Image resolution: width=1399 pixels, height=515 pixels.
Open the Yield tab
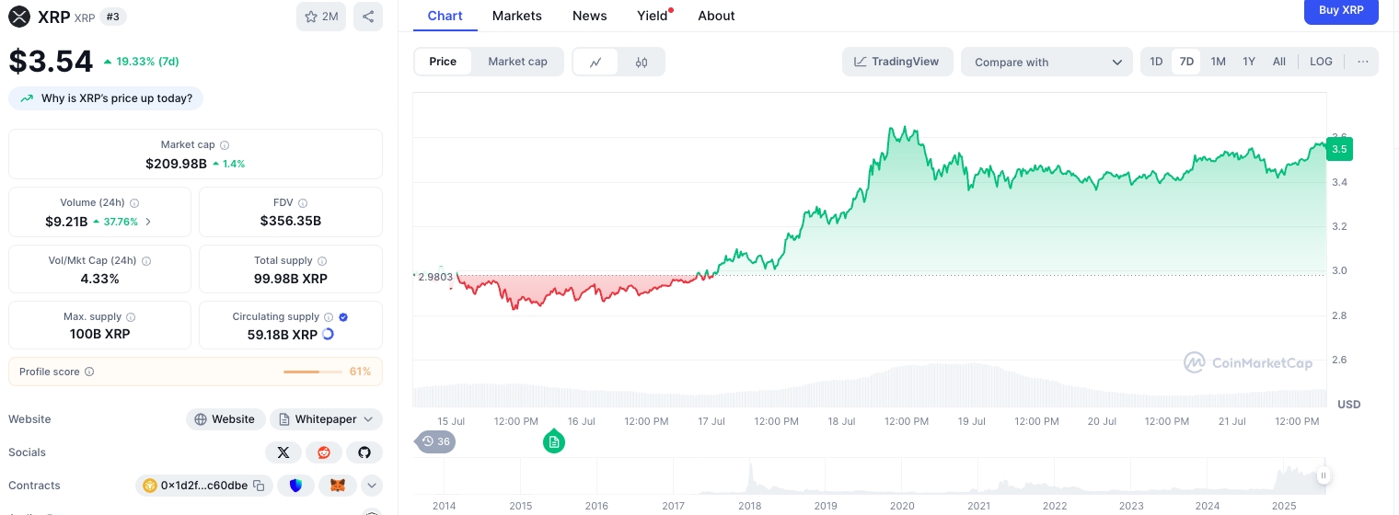(x=653, y=16)
